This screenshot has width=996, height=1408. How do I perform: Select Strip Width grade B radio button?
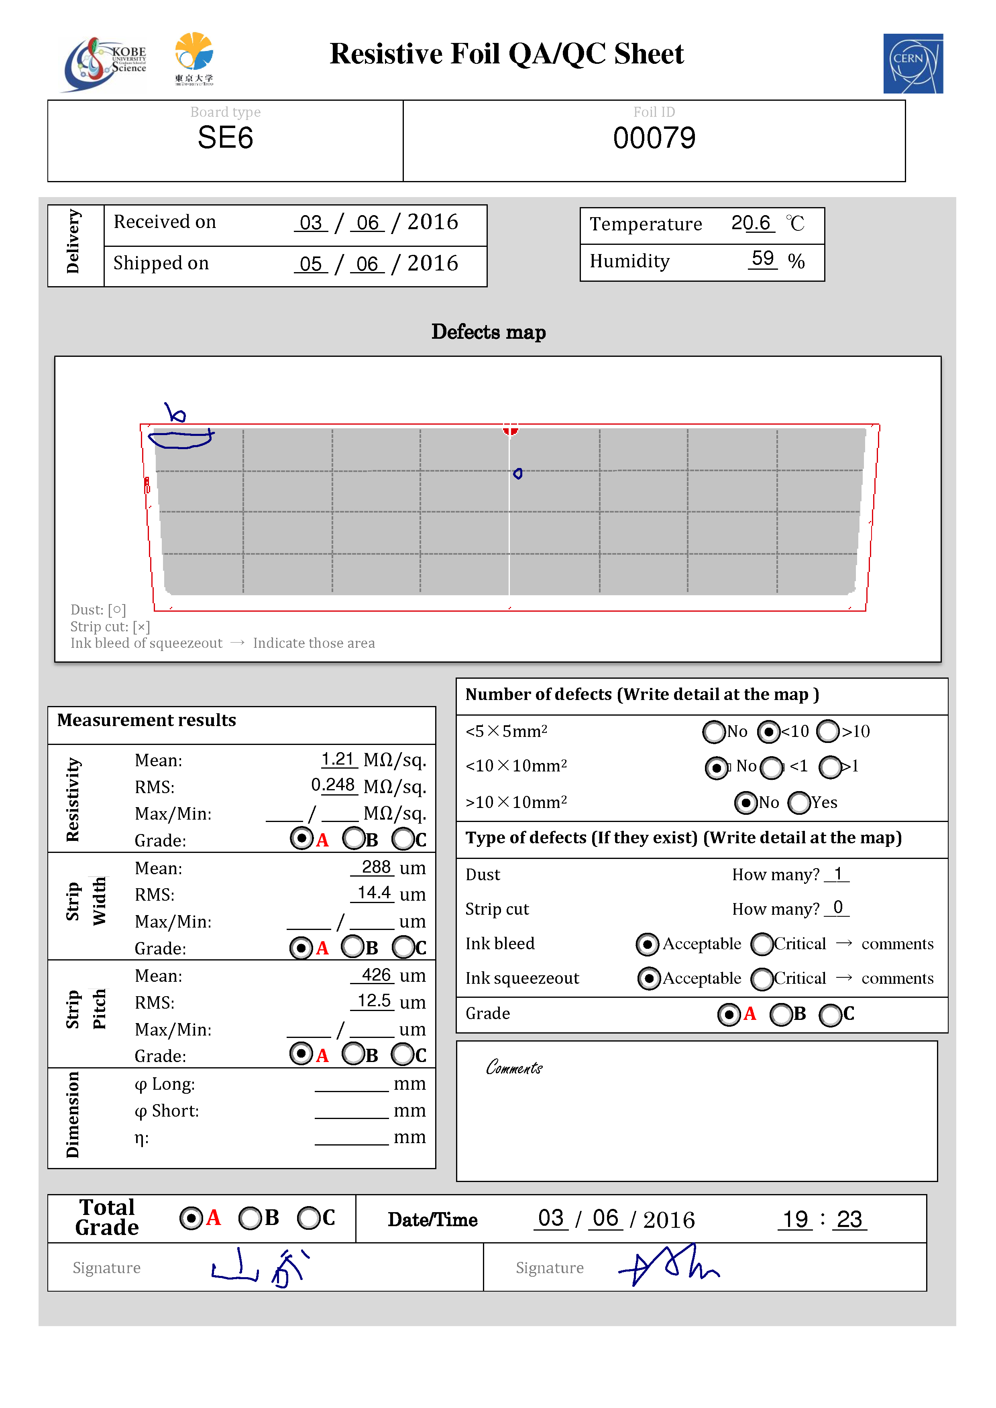point(353,946)
